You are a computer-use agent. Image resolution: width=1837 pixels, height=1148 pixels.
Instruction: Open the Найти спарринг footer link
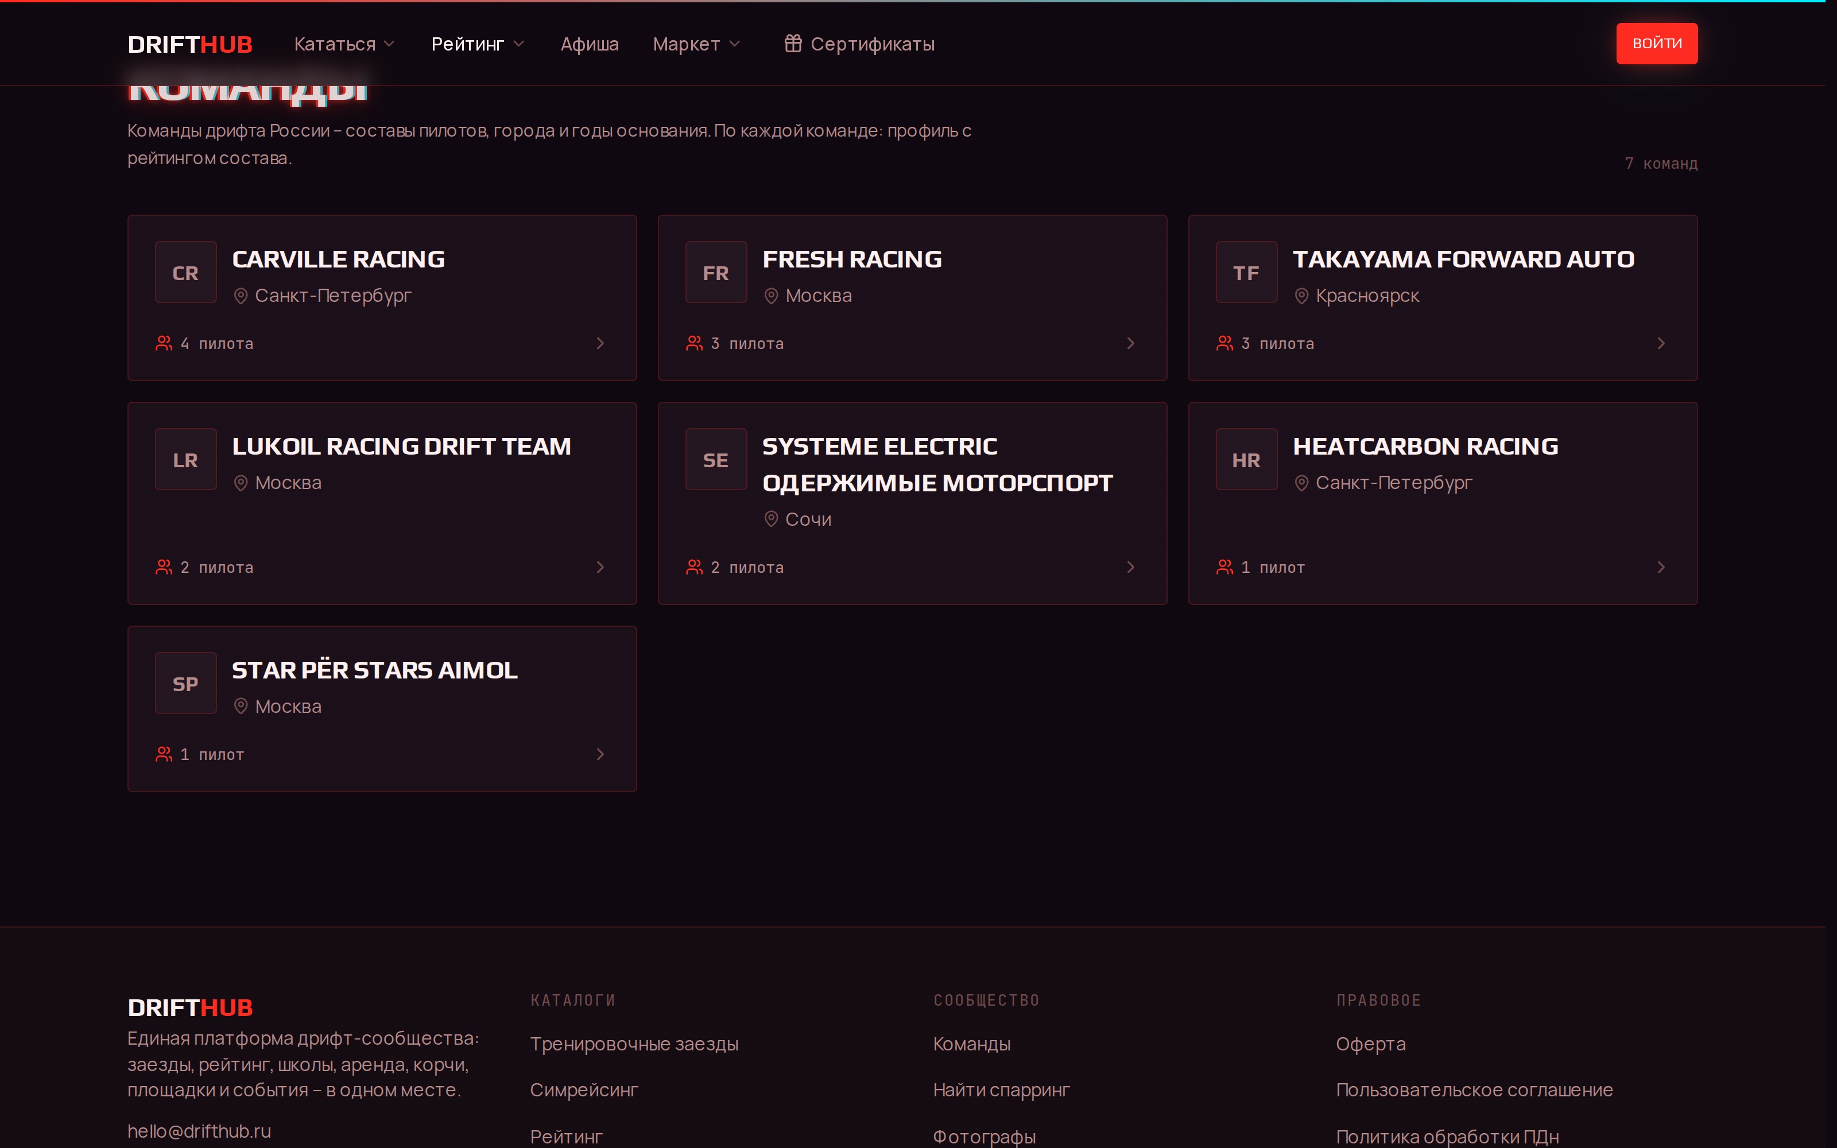click(1001, 1089)
